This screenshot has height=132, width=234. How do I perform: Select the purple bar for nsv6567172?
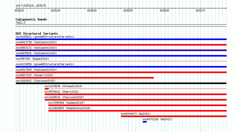tap(121, 50)
